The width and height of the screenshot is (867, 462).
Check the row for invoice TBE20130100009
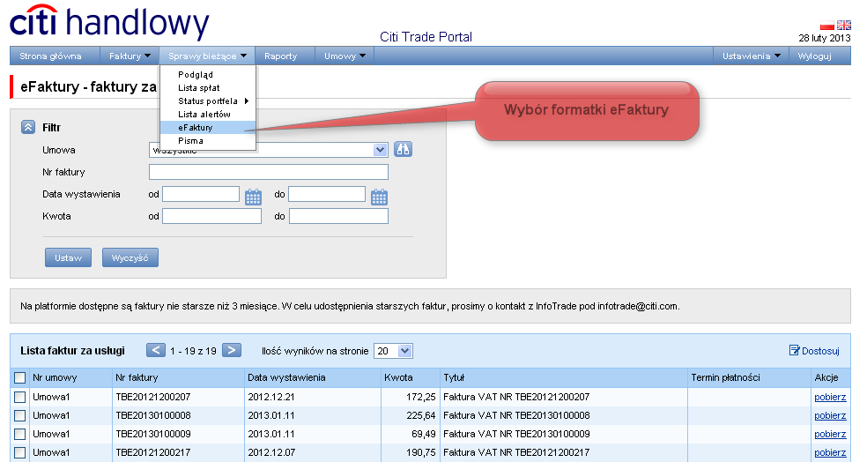coord(20,434)
